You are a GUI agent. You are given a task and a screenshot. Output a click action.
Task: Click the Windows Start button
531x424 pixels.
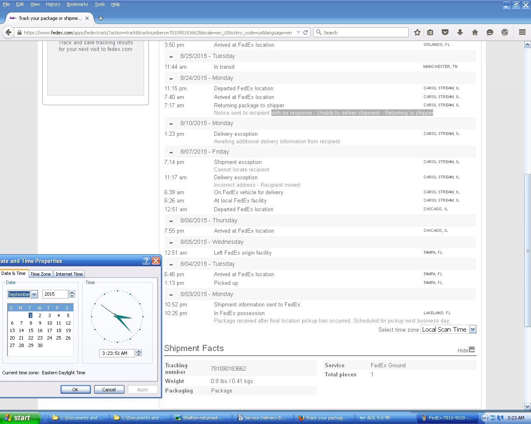[x=20, y=418]
